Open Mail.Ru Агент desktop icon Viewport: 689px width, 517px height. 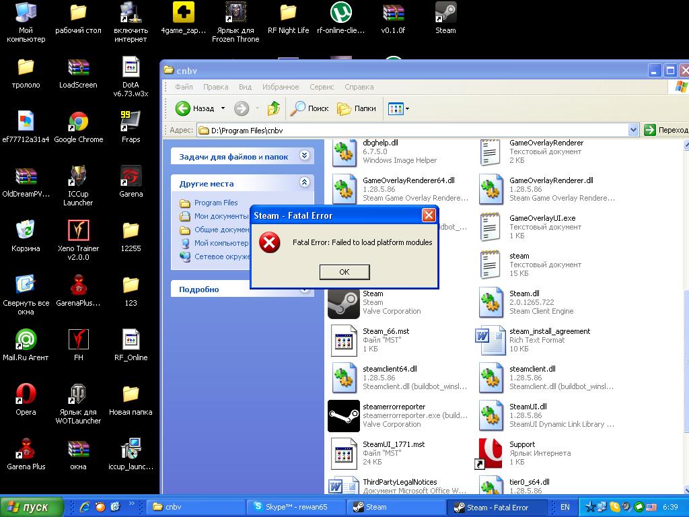26,345
